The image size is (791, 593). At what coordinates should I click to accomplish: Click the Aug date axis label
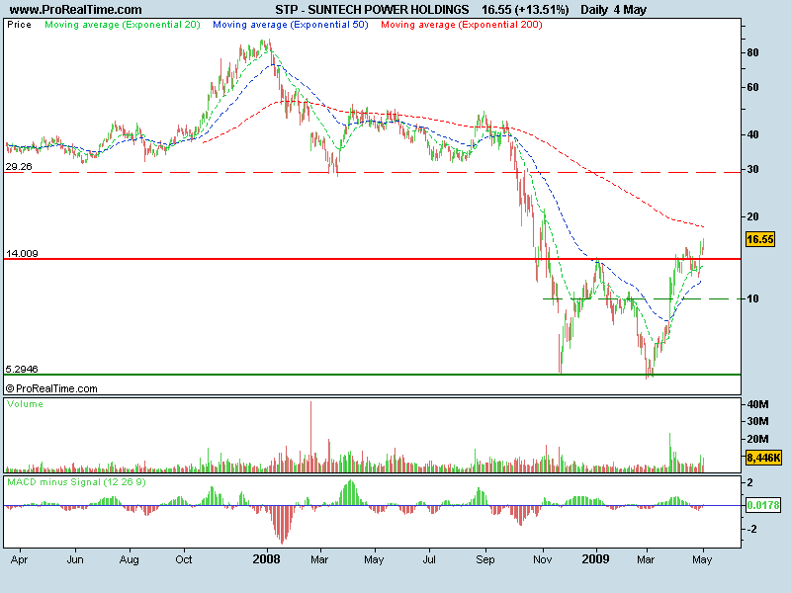coord(130,559)
